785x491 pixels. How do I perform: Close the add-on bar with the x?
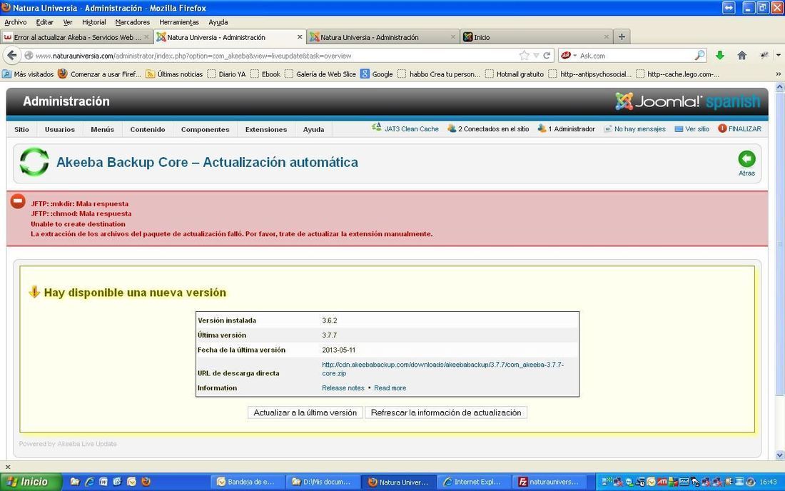pyautogui.click(x=8, y=467)
